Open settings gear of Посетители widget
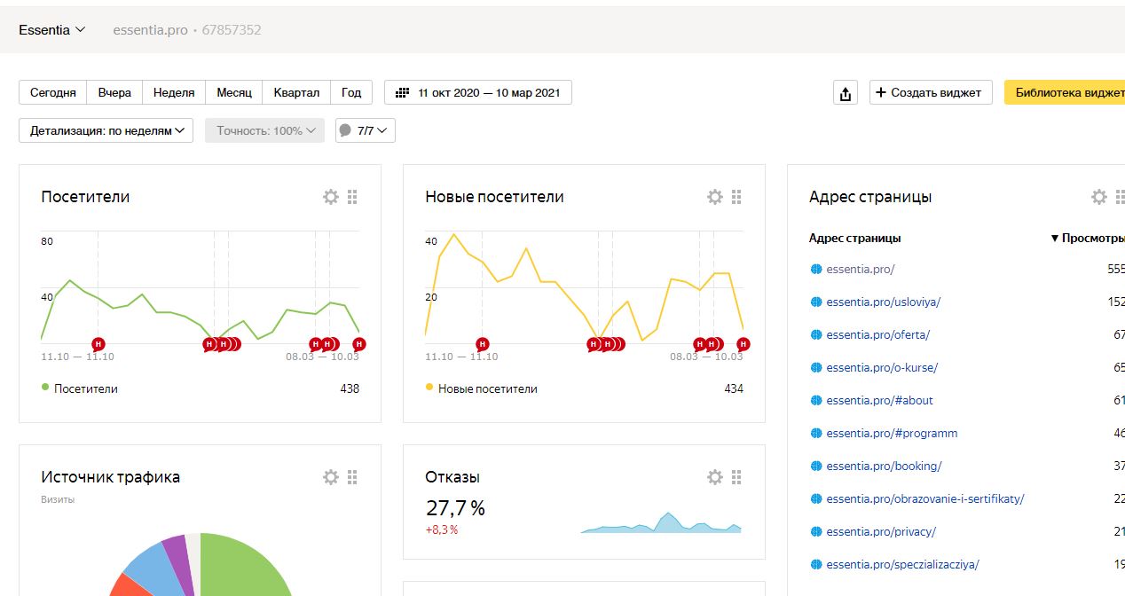 click(331, 197)
